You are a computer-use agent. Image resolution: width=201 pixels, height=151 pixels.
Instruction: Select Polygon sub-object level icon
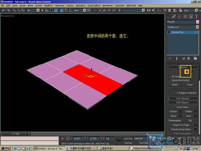point(187,72)
